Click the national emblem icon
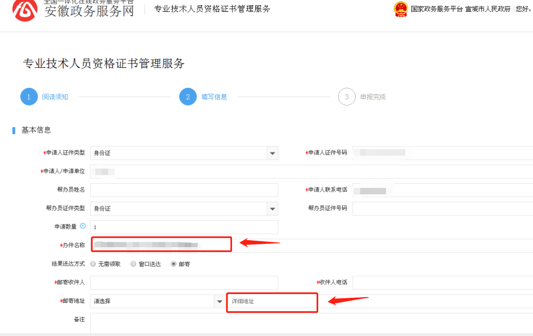Screen dimensions: 533x336 pyautogui.click(x=401, y=9)
